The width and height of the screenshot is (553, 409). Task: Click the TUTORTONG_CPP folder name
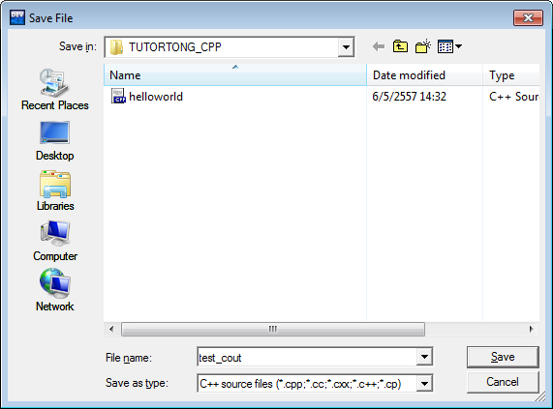tap(175, 46)
